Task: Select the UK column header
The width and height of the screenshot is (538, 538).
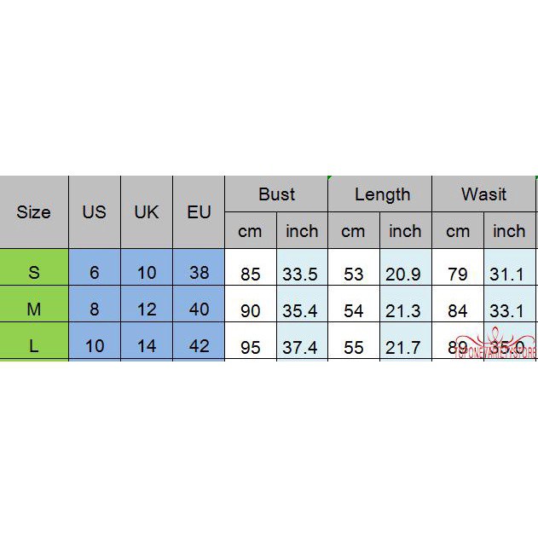Action: point(147,212)
